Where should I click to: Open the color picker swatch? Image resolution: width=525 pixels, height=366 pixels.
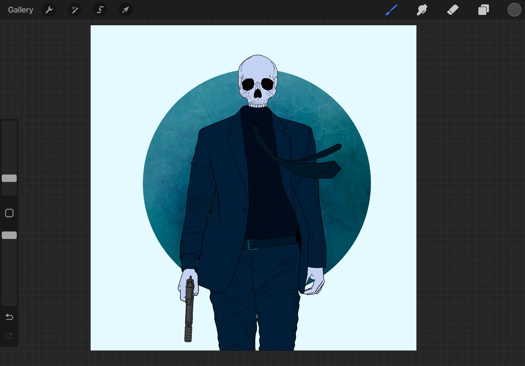(x=514, y=9)
